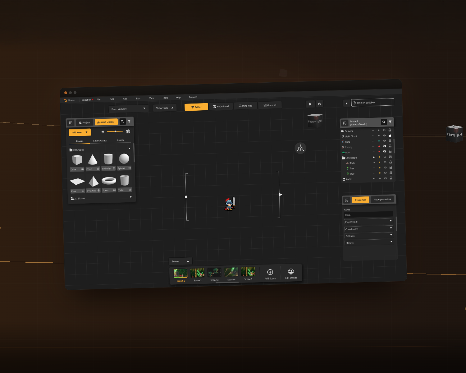
Task: Collapse the Show Tools dropdown
Action: [x=165, y=108]
